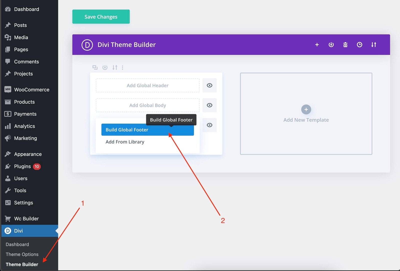Open the three-dot menu above the template card

[x=122, y=67]
